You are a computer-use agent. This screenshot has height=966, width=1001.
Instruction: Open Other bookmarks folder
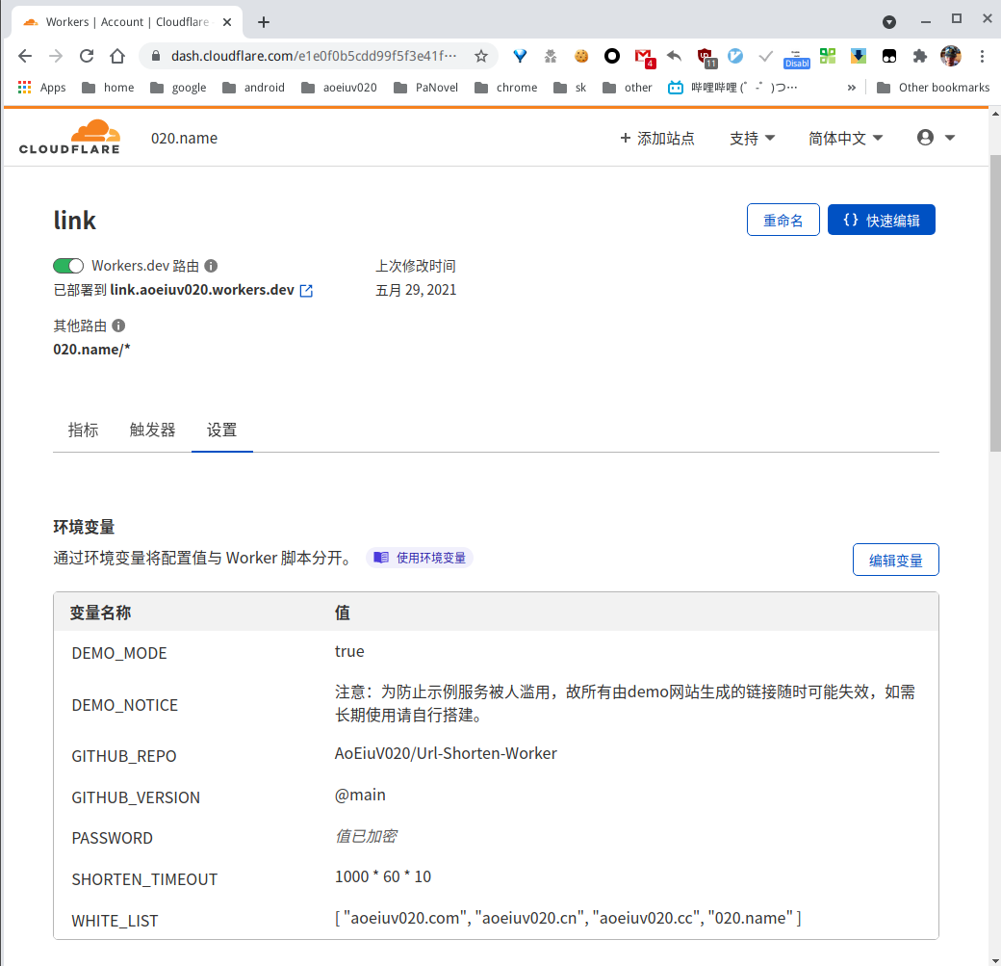click(x=933, y=88)
